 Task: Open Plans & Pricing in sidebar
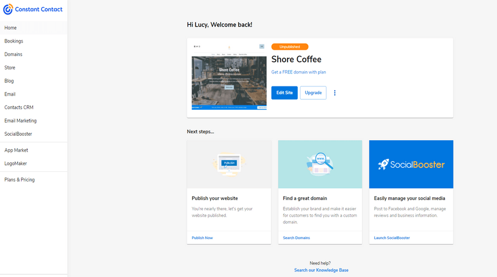(x=33, y=180)
